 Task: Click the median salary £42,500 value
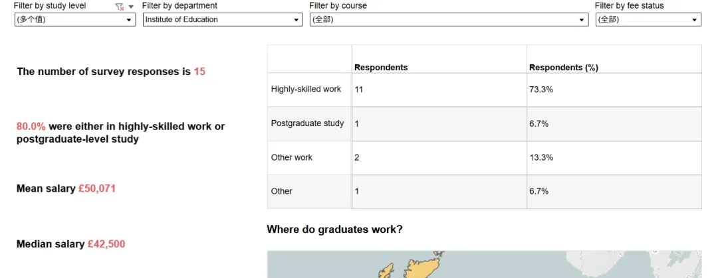pyautogui.click(x=106, y=244)
